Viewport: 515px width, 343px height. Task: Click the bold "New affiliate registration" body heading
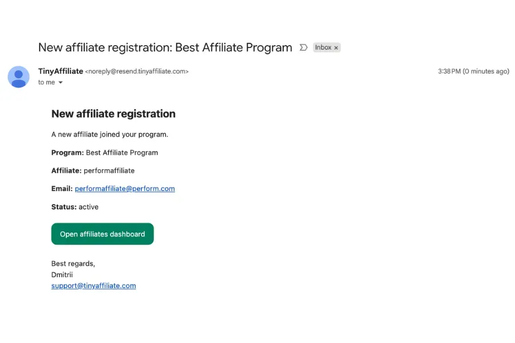tap(113, 114)
